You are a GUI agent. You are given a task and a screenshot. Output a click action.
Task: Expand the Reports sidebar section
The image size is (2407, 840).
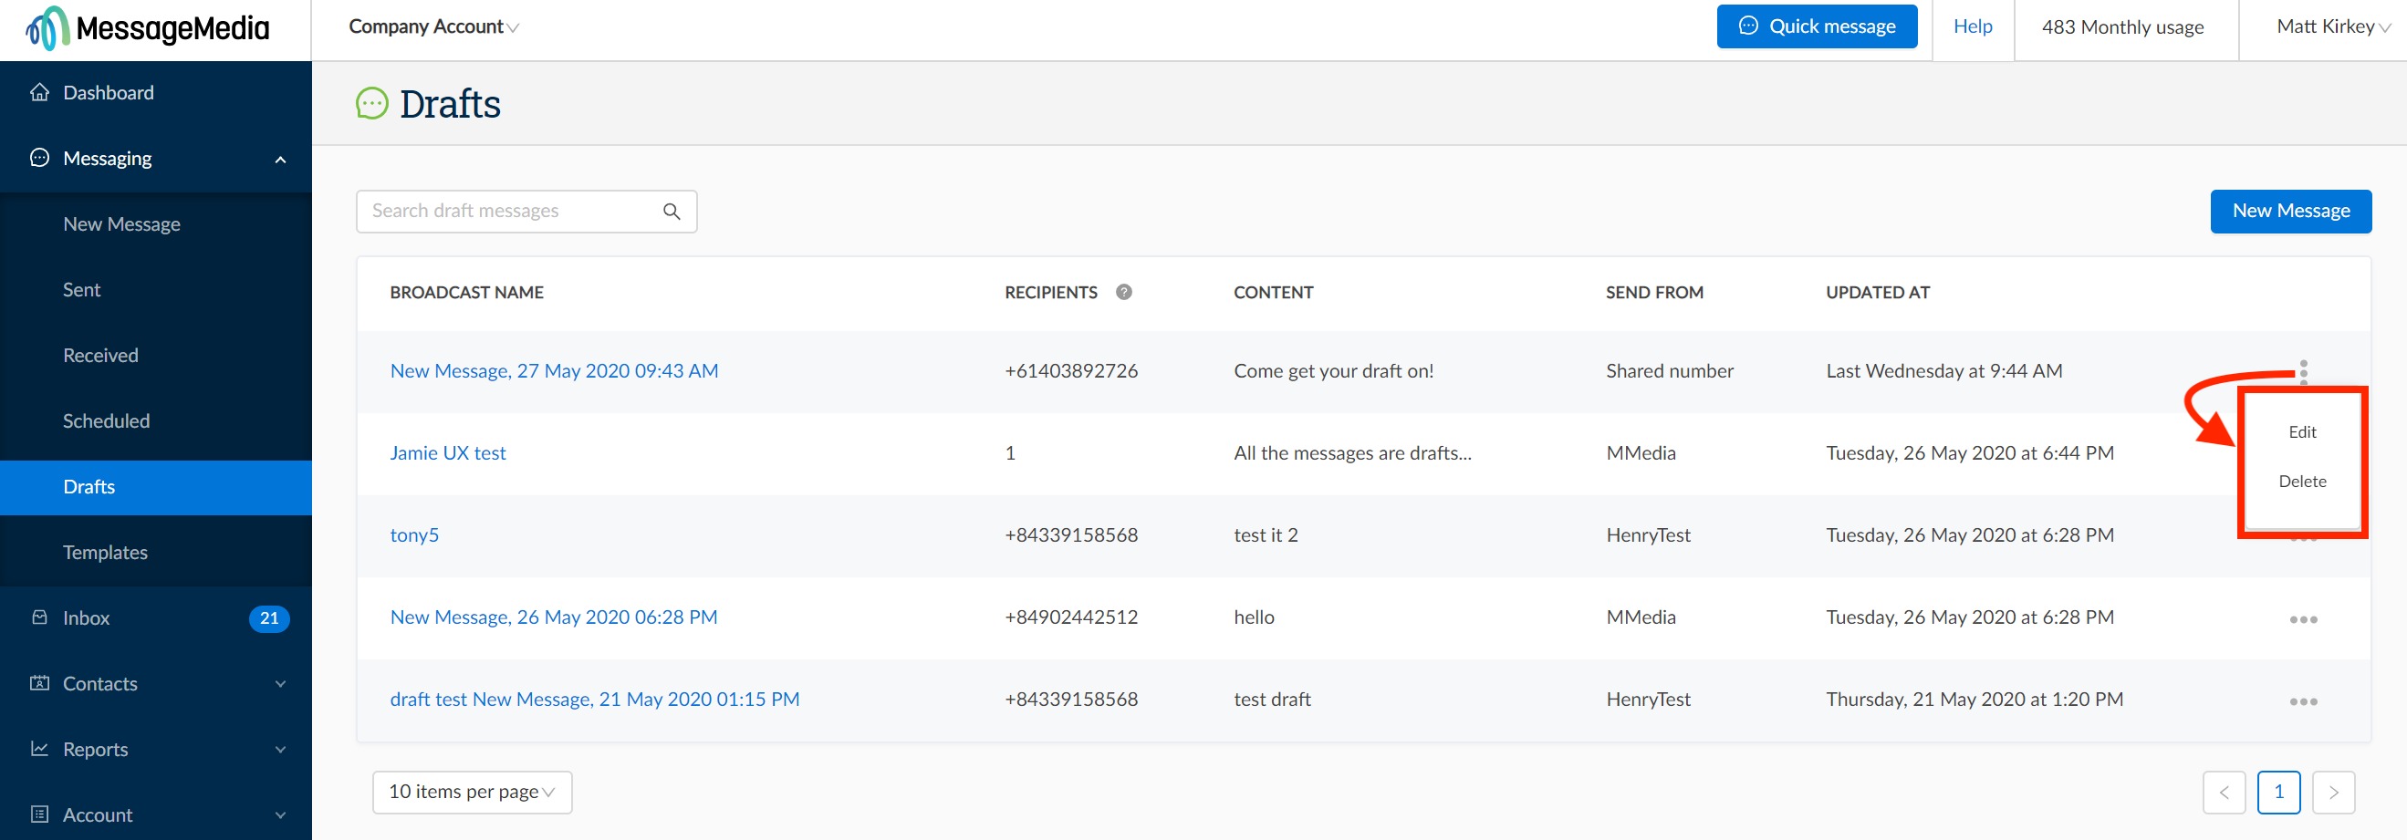280,749
